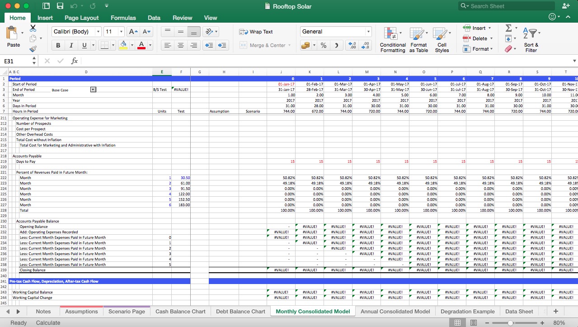Click the Format Painter icon
Image resolution: width=578 pixels, height=327 pixels.
point(33,49)
